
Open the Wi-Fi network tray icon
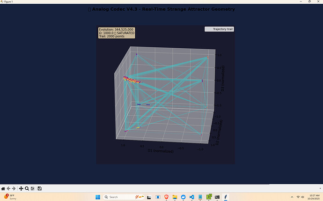(x=298, y=197)
